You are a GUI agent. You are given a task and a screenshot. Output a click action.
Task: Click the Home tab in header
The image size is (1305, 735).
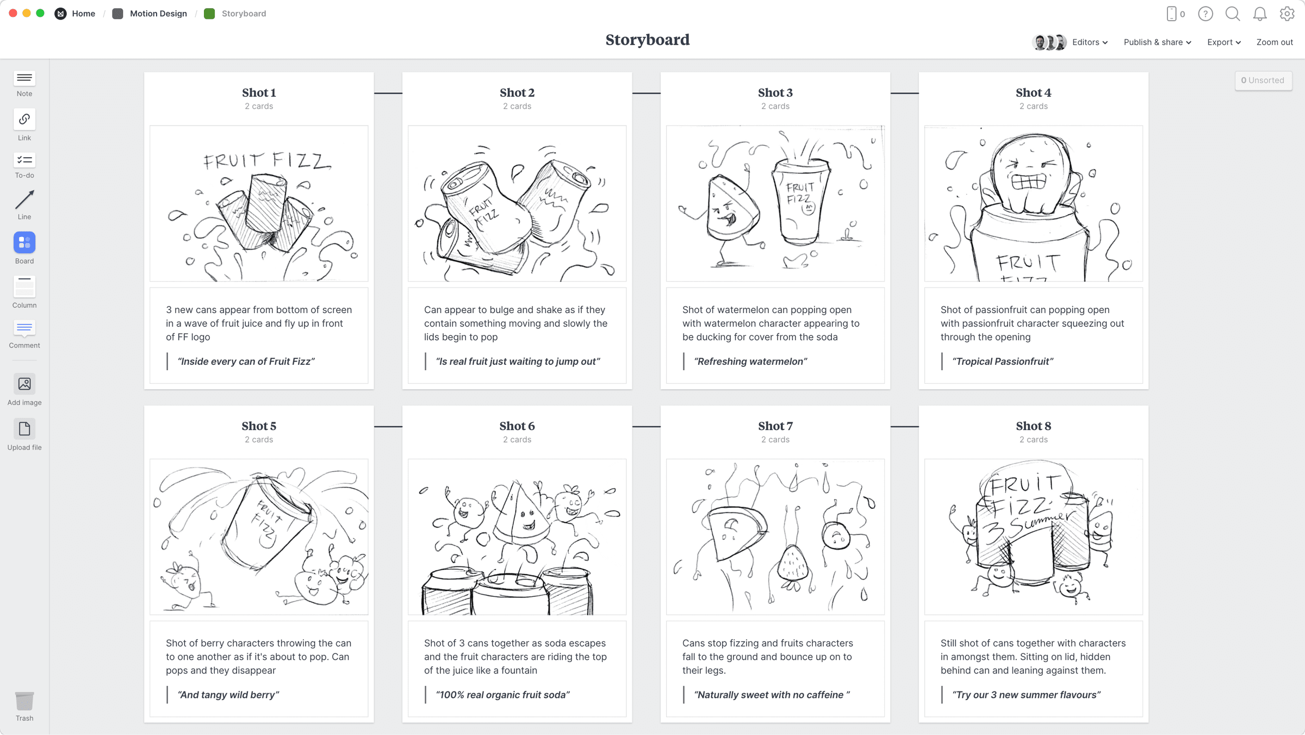(83, 14)
